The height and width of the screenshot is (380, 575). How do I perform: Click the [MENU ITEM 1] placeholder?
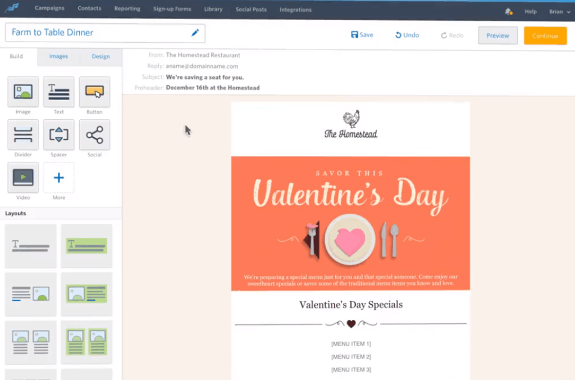351,344
